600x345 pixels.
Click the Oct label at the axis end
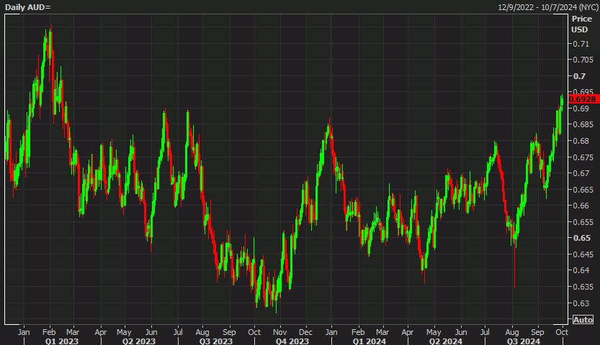click(x=562, y=332)
